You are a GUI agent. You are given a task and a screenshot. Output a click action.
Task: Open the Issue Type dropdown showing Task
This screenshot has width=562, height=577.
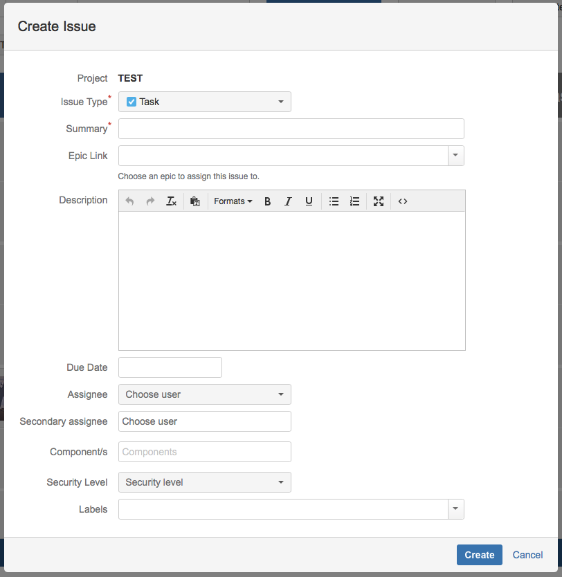[205, 102]
